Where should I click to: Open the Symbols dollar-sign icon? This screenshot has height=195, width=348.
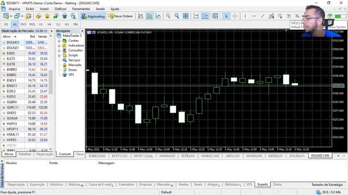28,16
